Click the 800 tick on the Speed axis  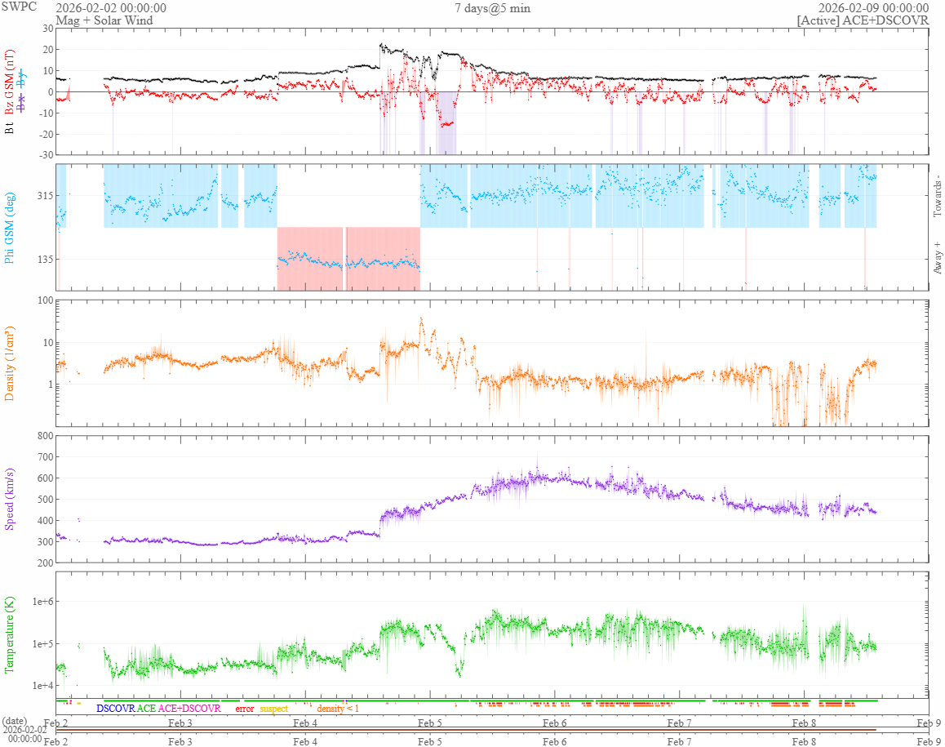pyautogui.click(x=46, y=436)
